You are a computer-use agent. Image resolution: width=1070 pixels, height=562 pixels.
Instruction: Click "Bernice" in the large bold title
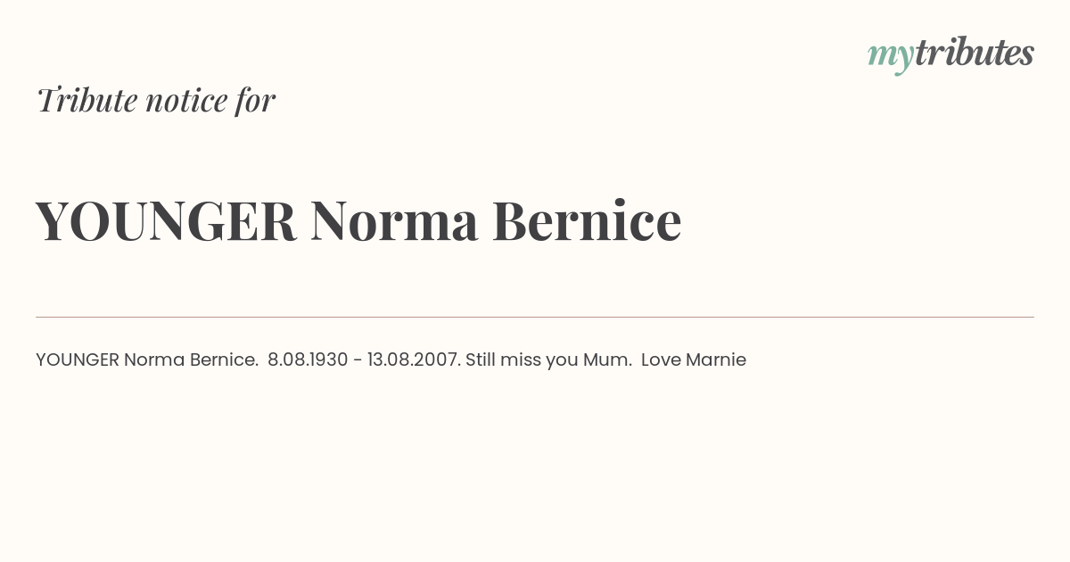click(x=587, y=221)
